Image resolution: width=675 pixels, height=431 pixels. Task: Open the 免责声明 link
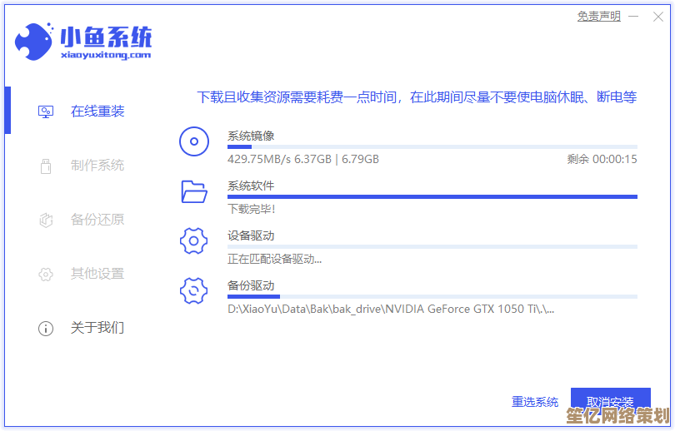[598, 17]
